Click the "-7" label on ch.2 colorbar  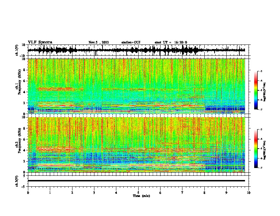click(x=261, y=168)
